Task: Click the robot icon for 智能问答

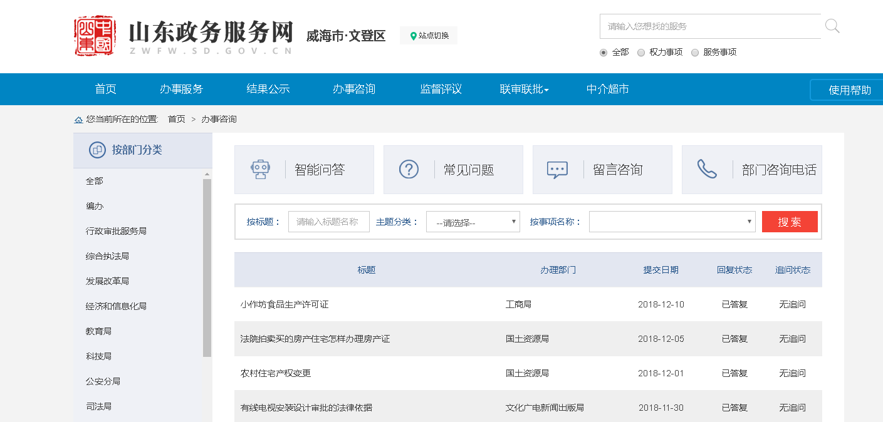Action: (260, 170)
